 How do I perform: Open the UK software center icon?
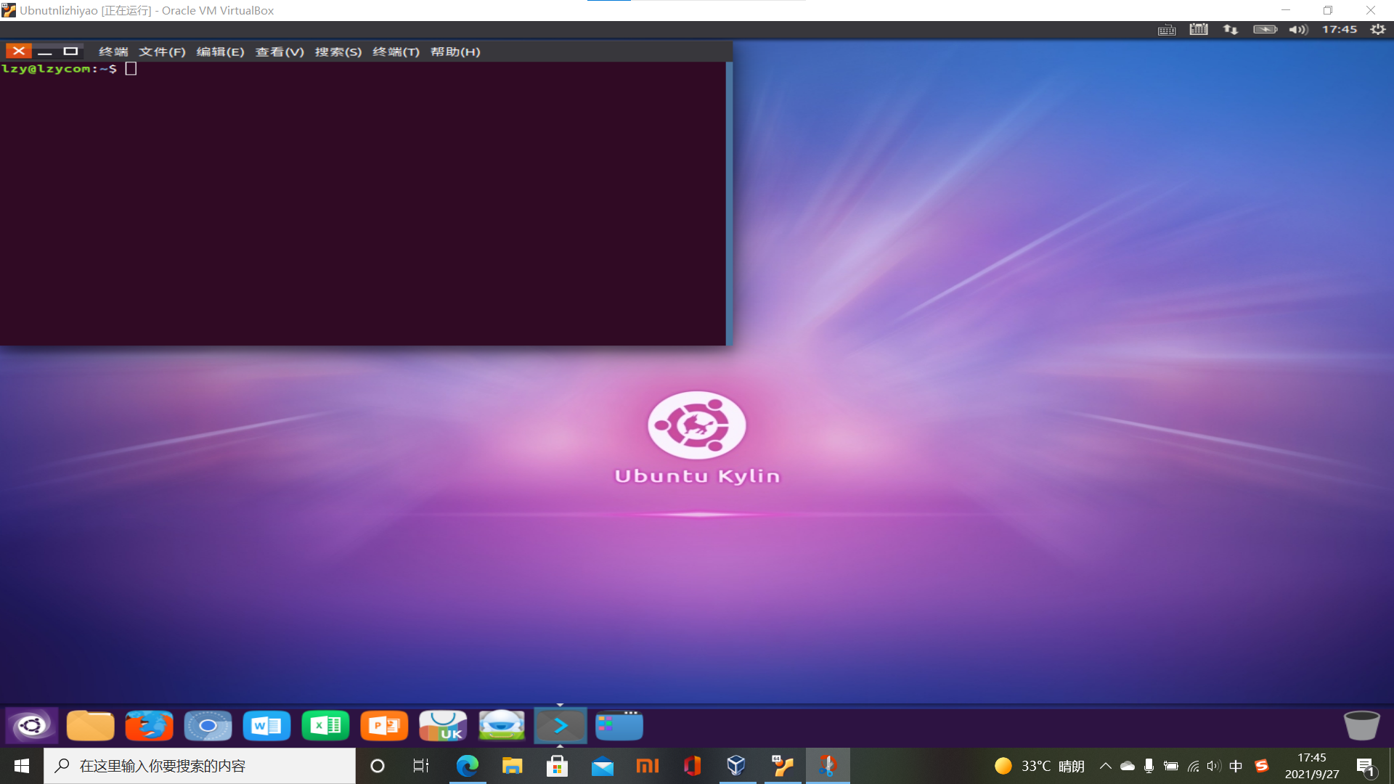click(443, 725)
